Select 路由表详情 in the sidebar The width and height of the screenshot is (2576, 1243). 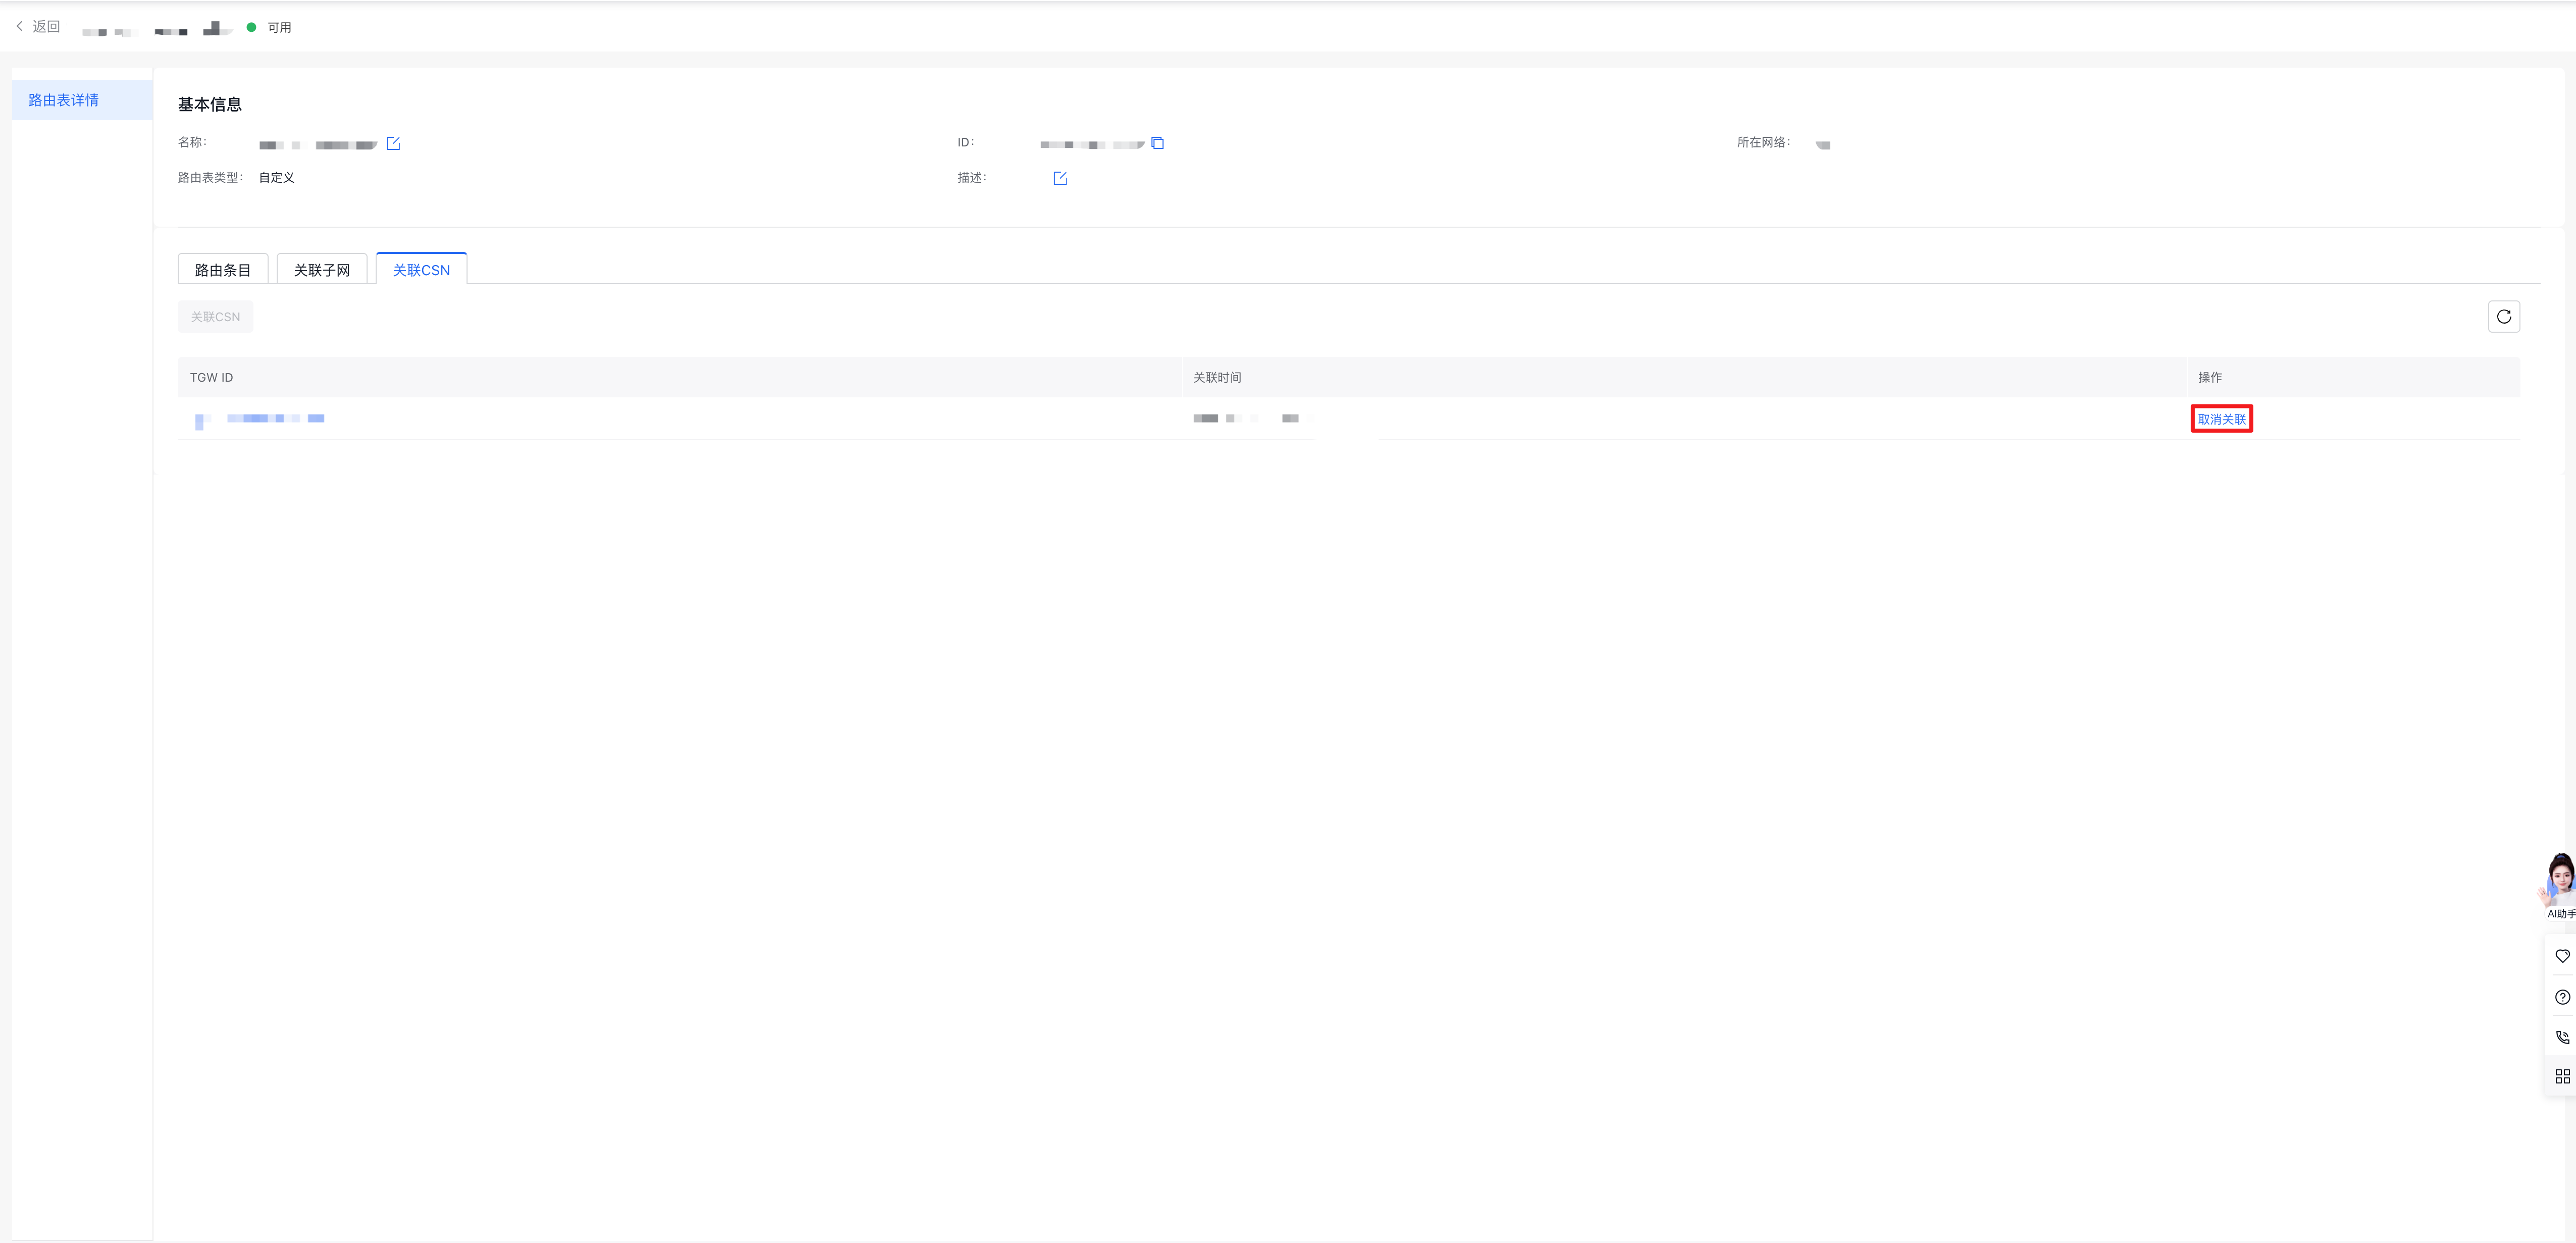(x=64, y=100)
